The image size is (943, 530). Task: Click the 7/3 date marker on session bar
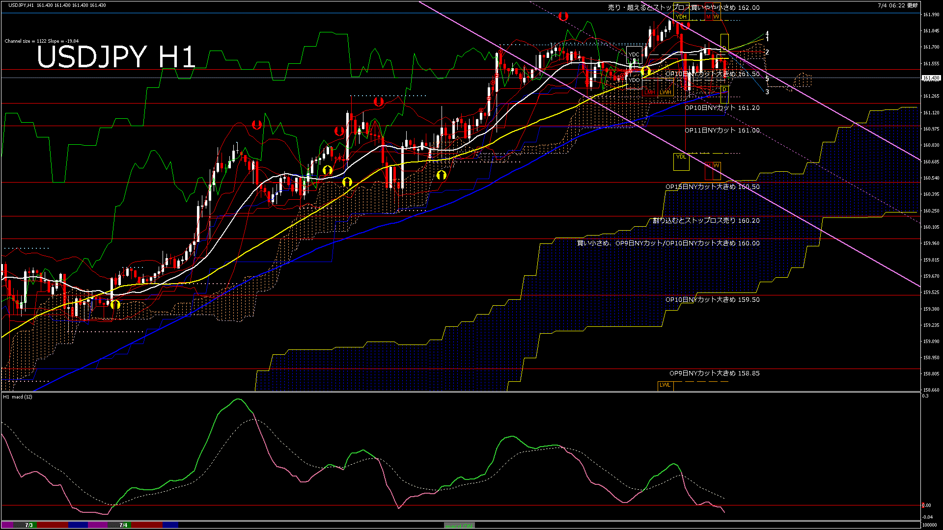[29, 525]
